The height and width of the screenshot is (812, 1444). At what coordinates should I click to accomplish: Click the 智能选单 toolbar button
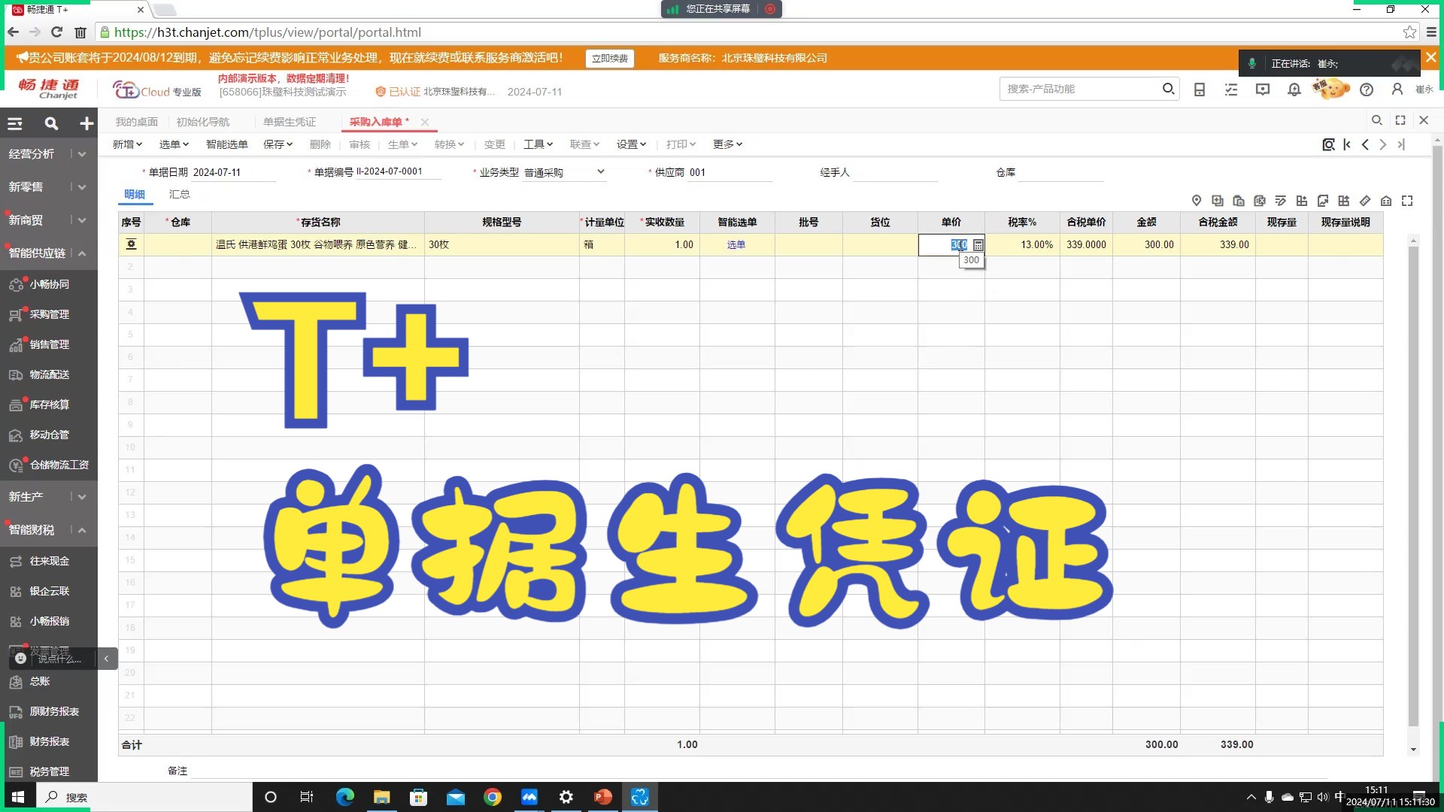pyautogui.click(x=227, y=144)
